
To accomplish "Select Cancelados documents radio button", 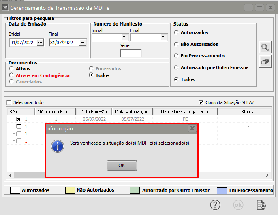I will pos(11,81).
